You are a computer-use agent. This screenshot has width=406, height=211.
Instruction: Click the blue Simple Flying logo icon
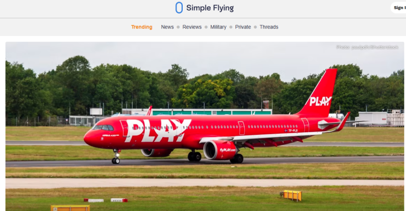point(179,8)
